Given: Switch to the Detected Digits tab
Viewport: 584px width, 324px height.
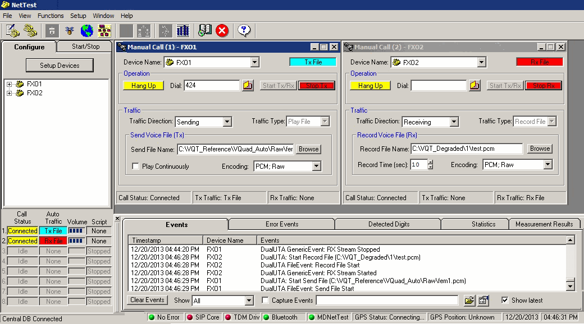Looking at the screenshot, I should [389, 224].
